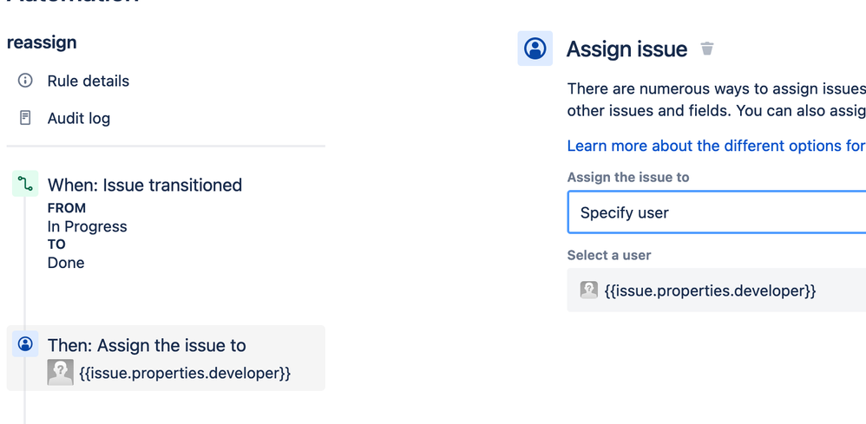Open the Audit log
The height and width of the screenshot is (424, 866).
tap(78, 118)
